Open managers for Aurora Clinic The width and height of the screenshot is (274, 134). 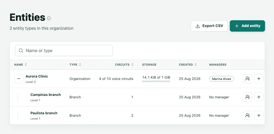point(247,79)
